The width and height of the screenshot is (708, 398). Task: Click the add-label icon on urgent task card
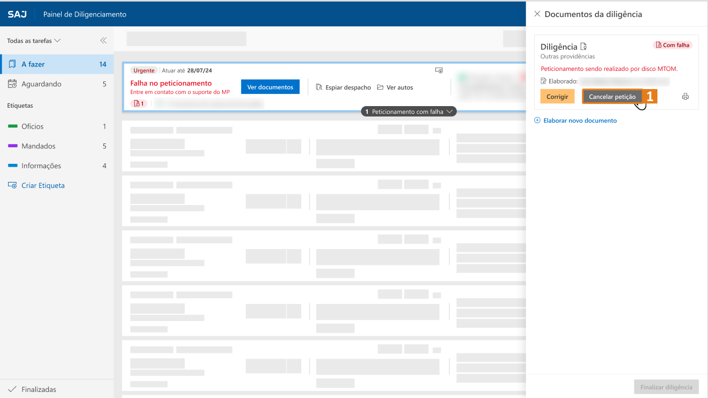(439, 70)
